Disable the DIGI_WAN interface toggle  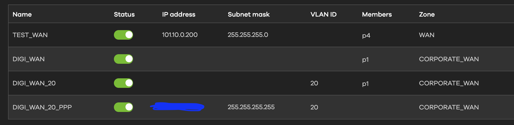[x=123, y=59]
